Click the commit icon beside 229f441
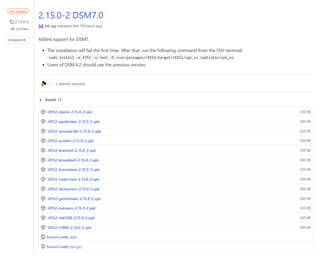 12,29
